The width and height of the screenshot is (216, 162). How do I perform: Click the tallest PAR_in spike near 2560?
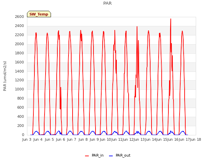click(171, 19)
